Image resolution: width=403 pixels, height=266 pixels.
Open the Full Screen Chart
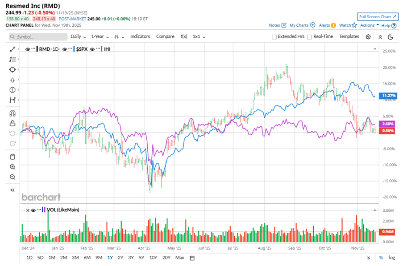[x=378, y=16]
